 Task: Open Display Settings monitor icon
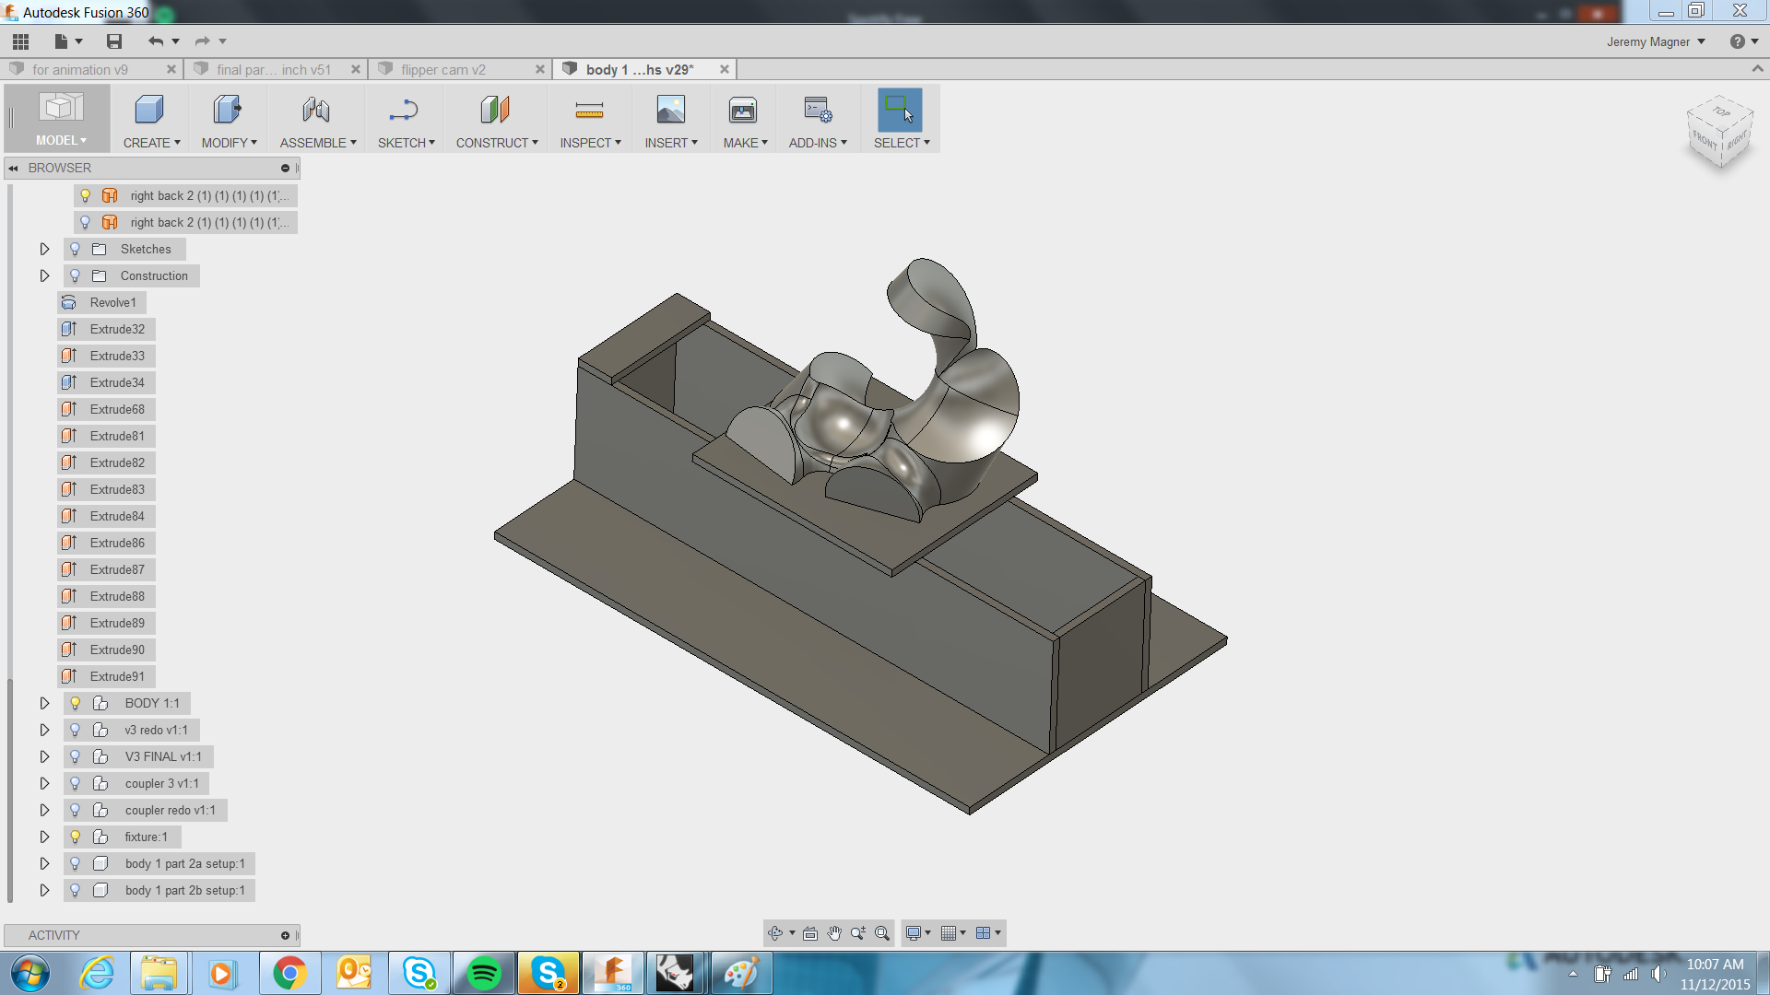click(x=913, y=933)
